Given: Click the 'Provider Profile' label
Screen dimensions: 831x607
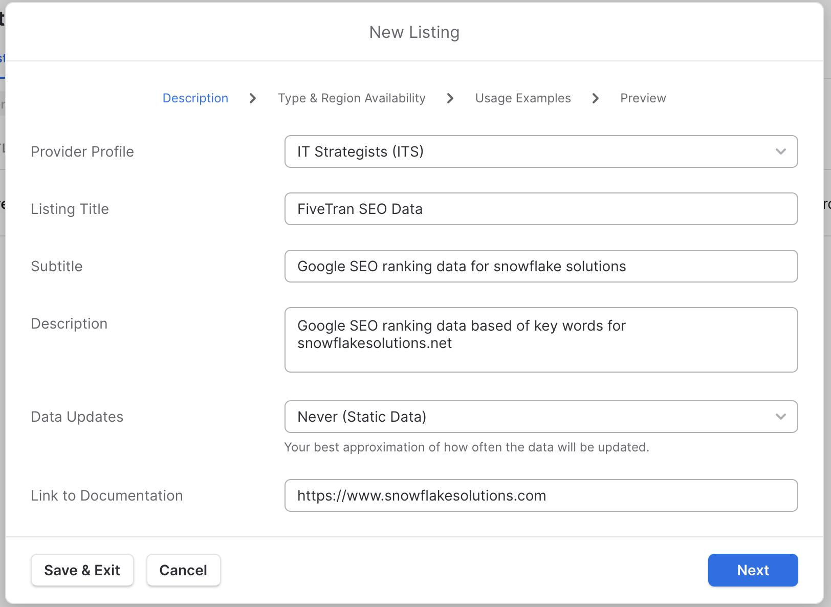Looking at the screenshot, I should [82, 151].
